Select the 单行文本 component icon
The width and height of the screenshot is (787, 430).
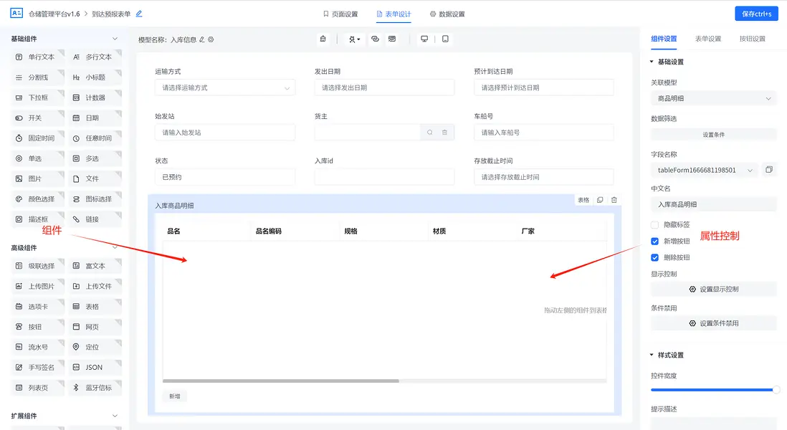19,57
